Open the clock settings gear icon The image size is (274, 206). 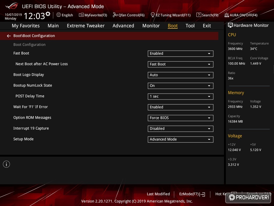pos(48,13)
